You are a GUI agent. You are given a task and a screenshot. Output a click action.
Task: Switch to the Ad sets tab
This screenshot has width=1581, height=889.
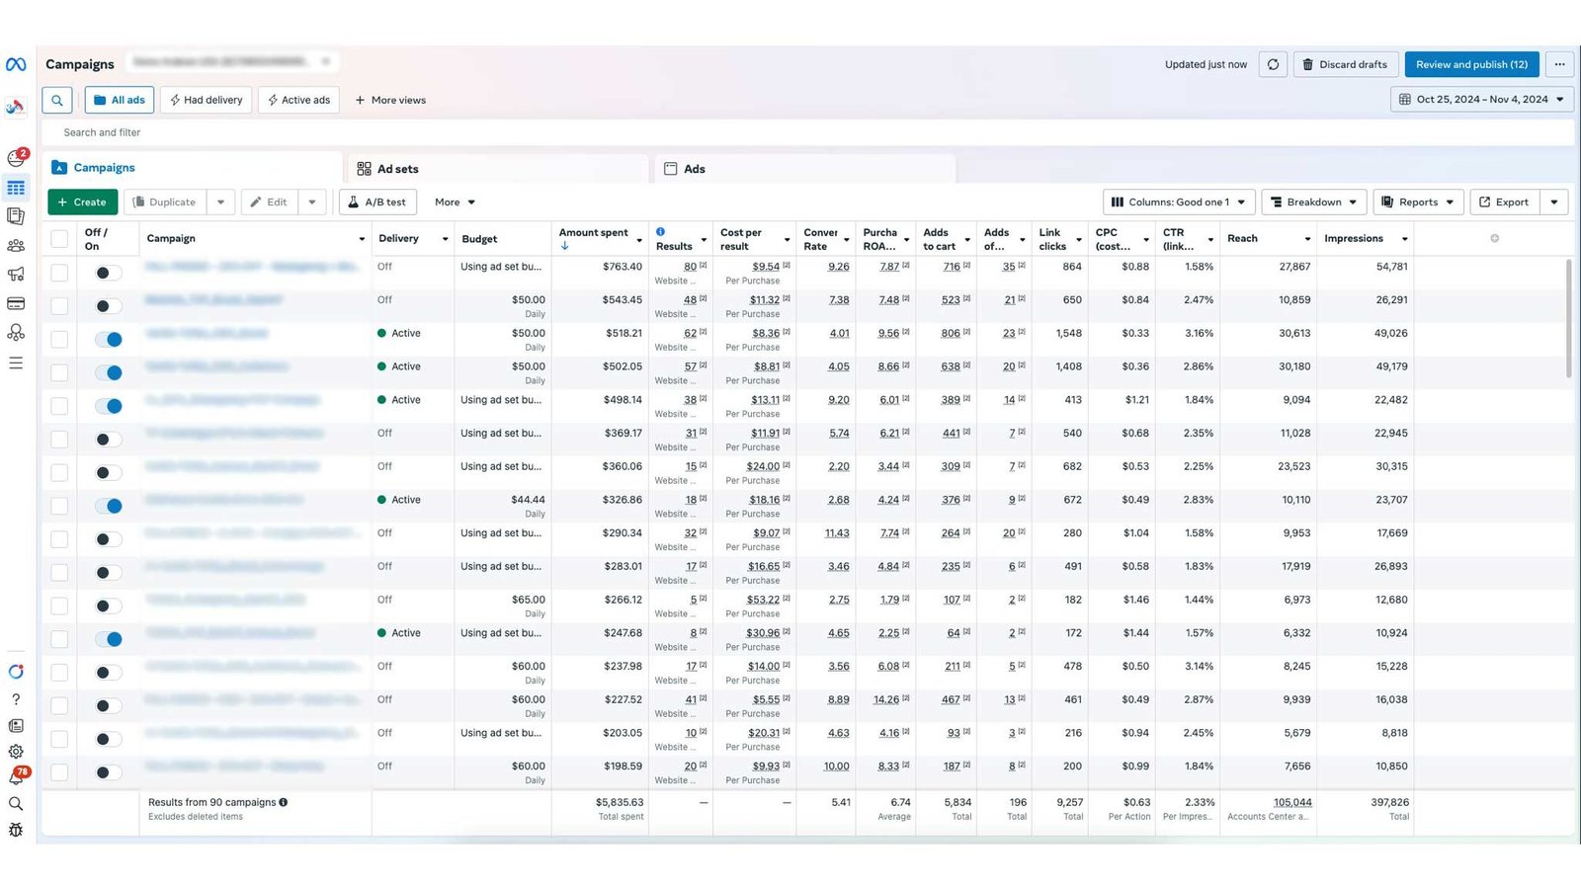pyautogui.click(x=398, y=169)
